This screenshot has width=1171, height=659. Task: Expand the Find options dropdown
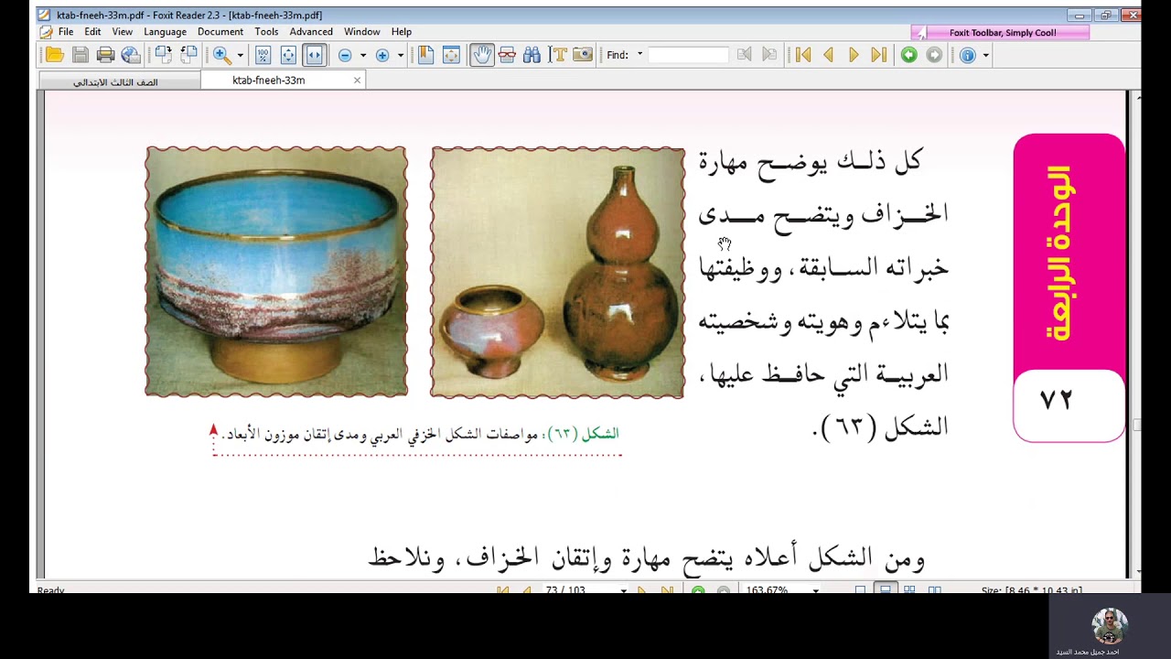point(639,55)
